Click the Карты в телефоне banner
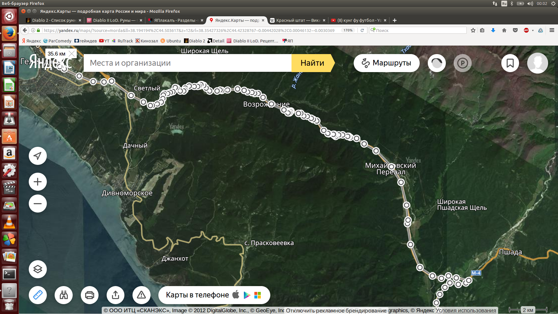The image size is (558, 314). tap(214, 295)
